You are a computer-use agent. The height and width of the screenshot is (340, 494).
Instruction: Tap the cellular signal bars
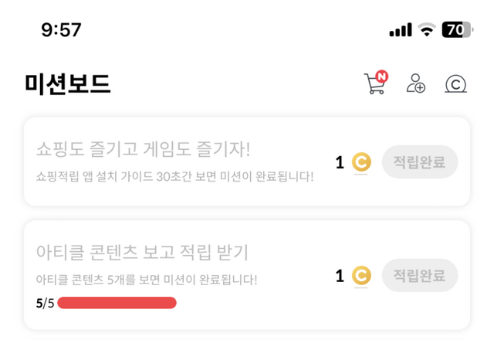(401, 30)
